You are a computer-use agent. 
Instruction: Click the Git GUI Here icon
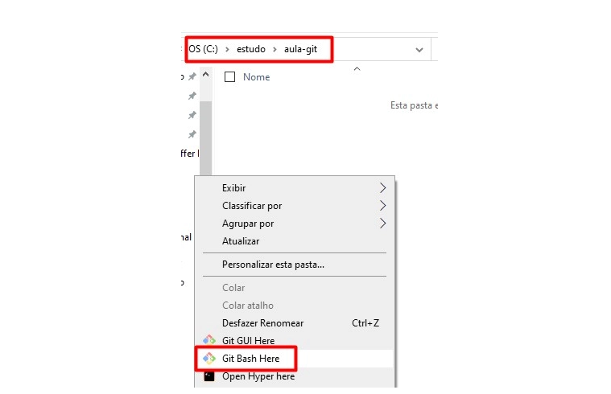[x=209, y=340]
